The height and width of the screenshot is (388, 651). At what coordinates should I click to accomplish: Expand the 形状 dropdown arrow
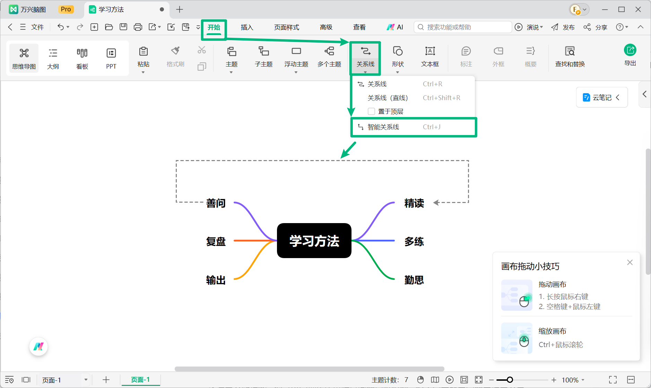(x=398, y=72)
